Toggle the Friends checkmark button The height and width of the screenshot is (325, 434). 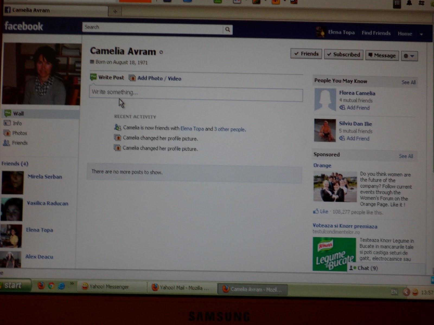(x=306, y=54)
